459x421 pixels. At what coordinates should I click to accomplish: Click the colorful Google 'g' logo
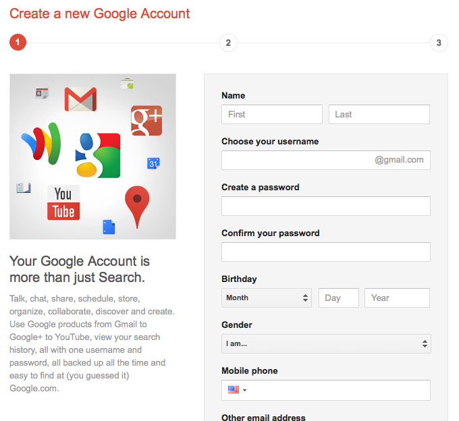(x=98, y=155)
